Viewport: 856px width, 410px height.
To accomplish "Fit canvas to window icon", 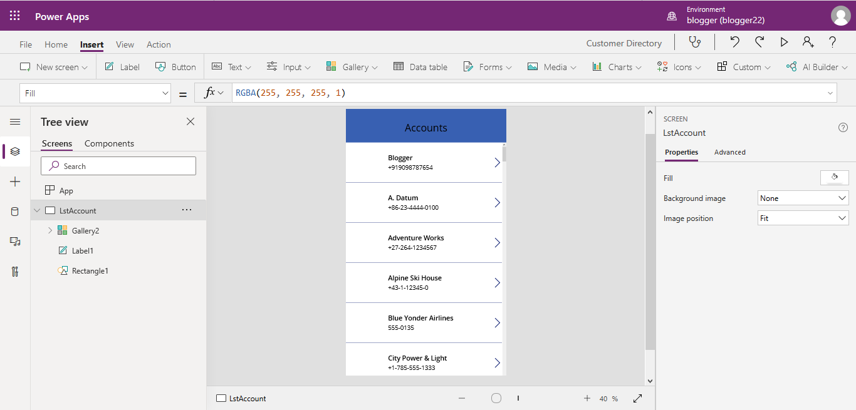I will click(638, 398).
